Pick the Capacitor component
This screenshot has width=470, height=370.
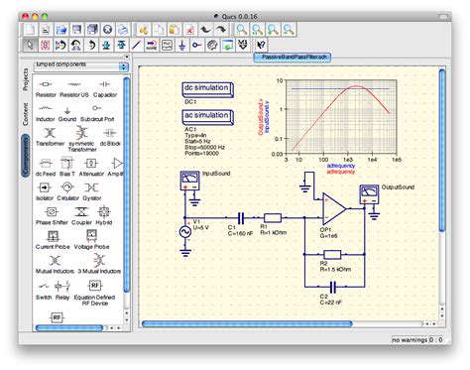point(105,89)
